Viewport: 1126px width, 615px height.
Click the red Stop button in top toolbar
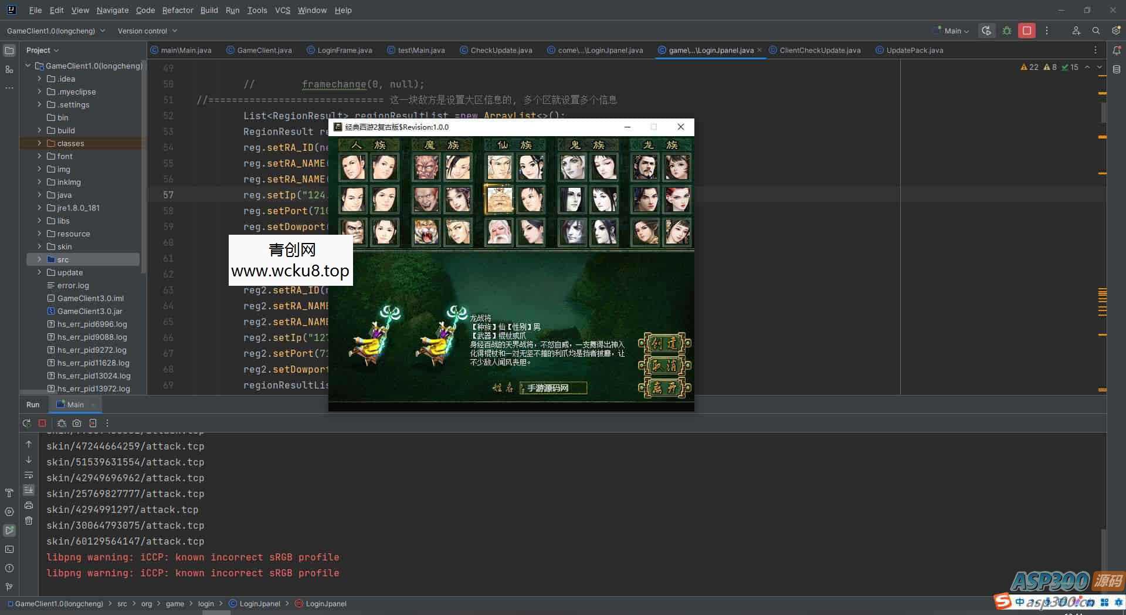(x=1026, y=31)
